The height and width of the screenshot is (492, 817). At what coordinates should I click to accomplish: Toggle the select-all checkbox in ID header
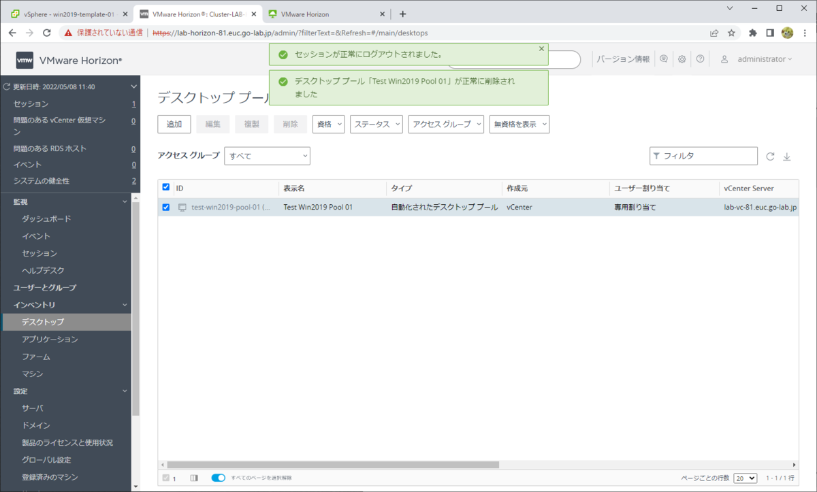[166, 187]
